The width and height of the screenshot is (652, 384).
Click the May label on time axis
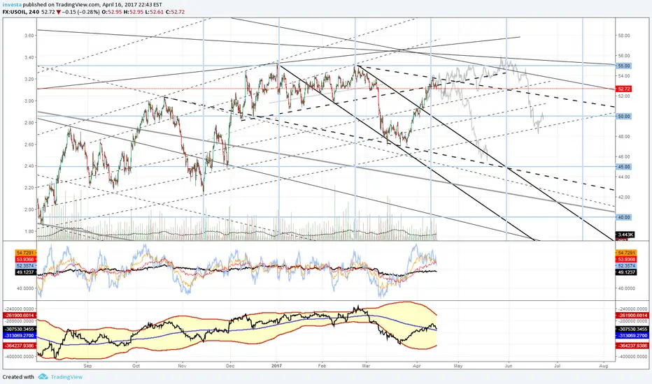click(458, 366)
